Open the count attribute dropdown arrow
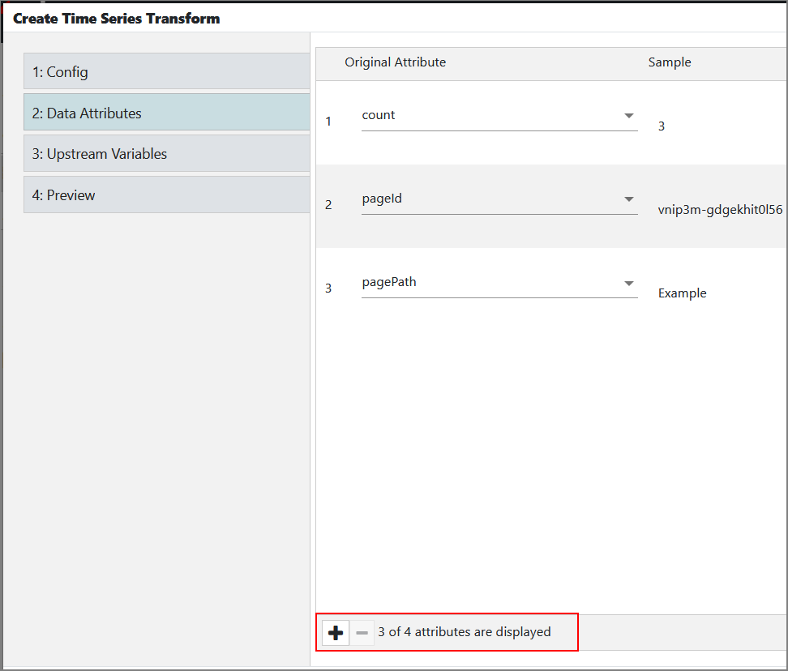The height and width of the screenshot is (671, 788). (628, 116)
